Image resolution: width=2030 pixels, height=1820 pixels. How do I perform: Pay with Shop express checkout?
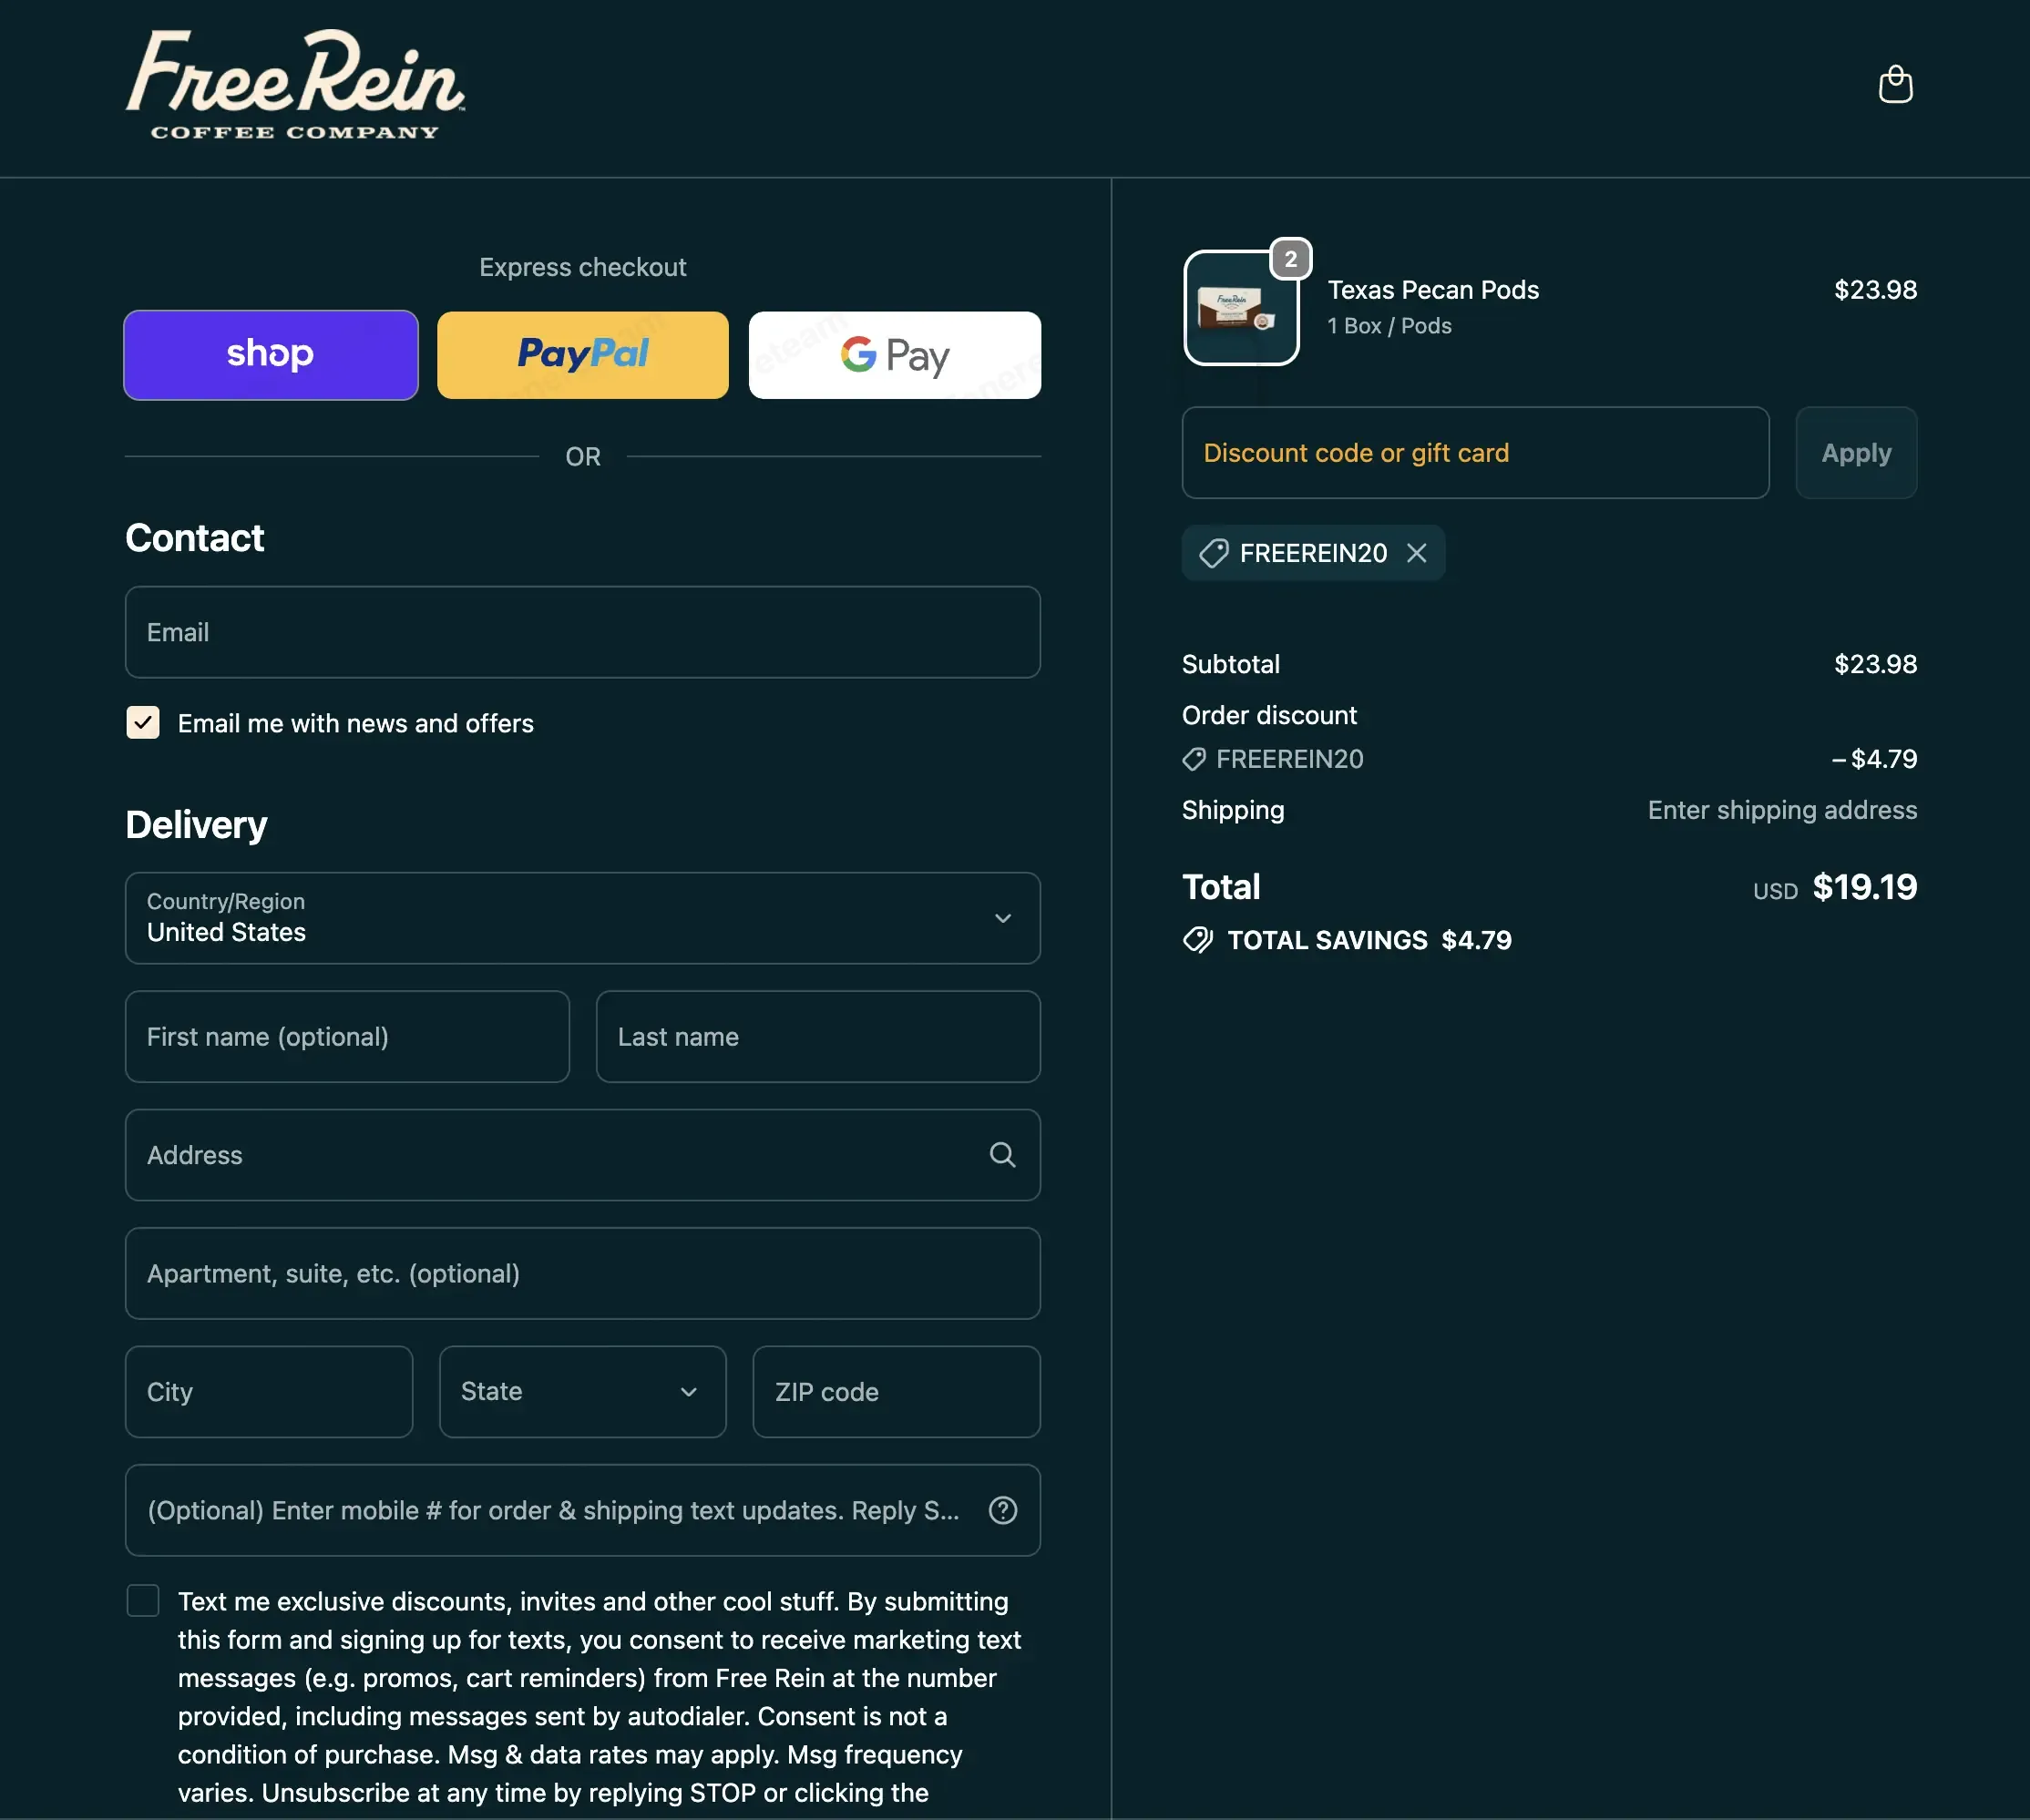tap(271, 355)
